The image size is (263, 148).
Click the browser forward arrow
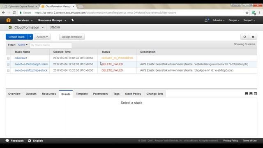(x=9, y=13)
